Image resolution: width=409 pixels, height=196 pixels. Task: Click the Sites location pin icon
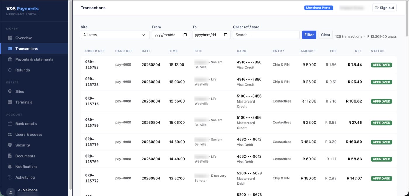[10, 91]
